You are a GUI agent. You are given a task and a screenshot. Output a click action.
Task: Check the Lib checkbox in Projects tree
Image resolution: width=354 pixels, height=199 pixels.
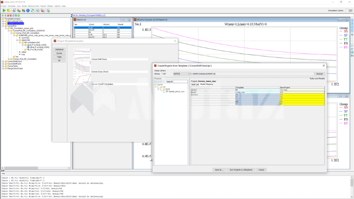(x=159, y=87)
